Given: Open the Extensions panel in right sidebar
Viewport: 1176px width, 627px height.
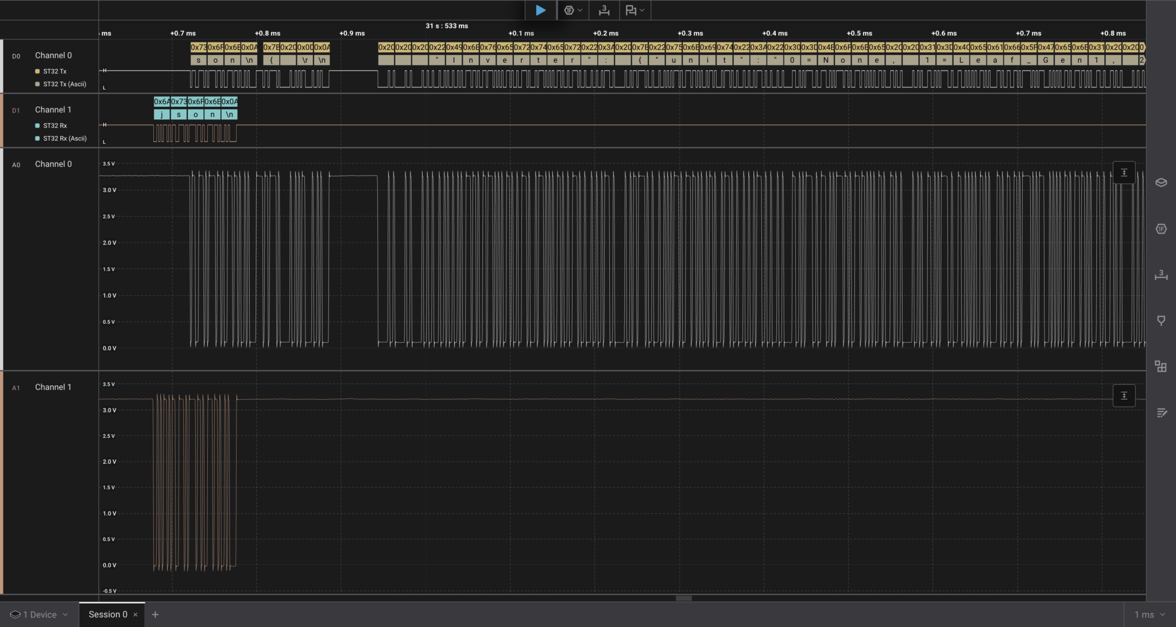Looking at the screenshot, I should (x=1161, y=366).
